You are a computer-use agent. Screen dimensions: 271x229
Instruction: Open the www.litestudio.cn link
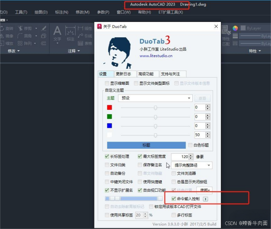point(156,56)
